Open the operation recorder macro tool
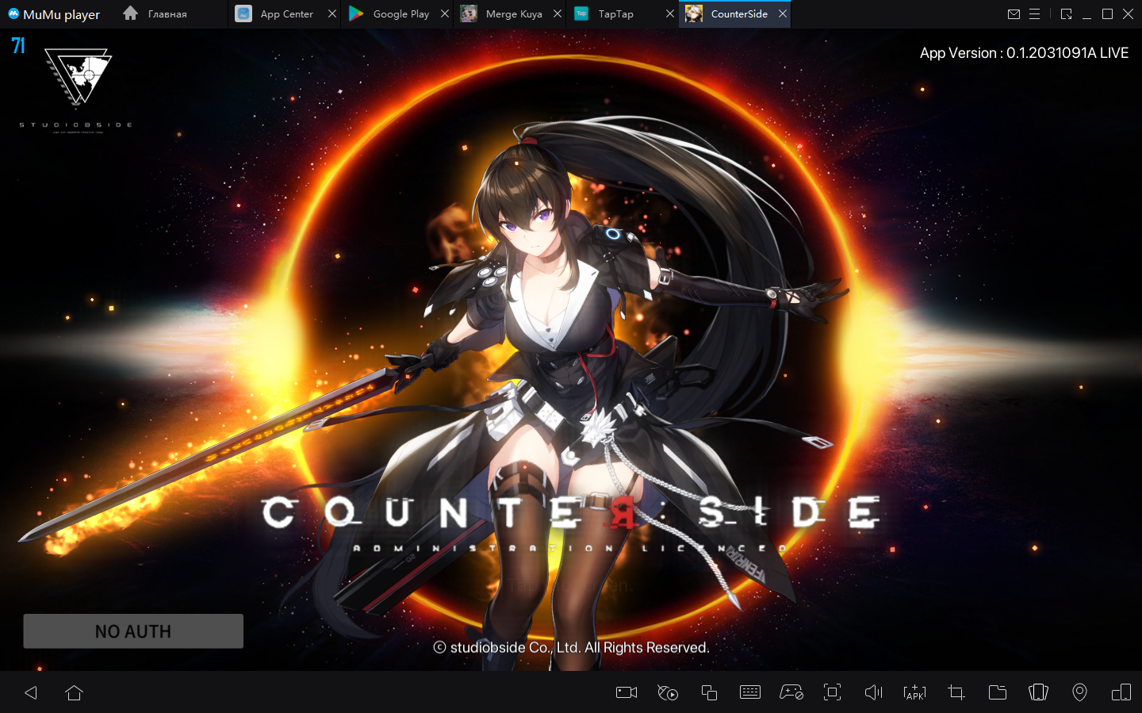 point(668,692)
